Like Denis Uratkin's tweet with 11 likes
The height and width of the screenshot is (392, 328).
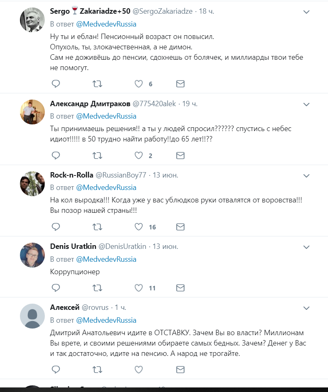tap(139, 287)
